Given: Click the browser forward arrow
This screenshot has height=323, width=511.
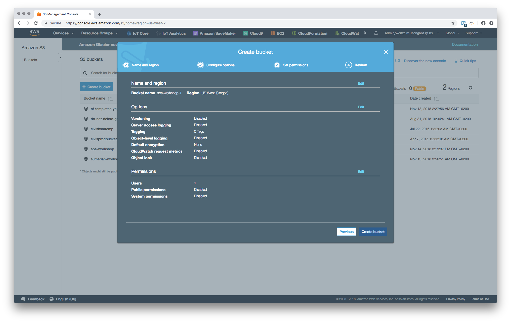Looking at the screenshot, I should click(x=28, y=23).
